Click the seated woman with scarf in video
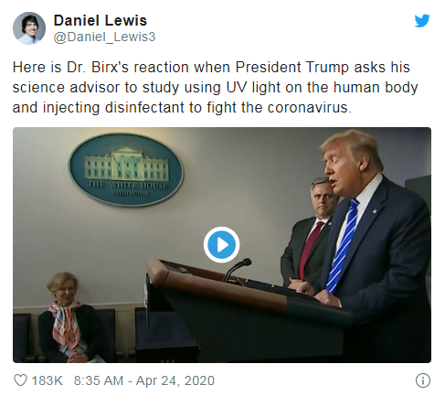 coord(69,317)
